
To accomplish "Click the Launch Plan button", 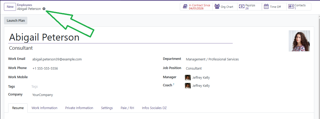I will 16,21.
